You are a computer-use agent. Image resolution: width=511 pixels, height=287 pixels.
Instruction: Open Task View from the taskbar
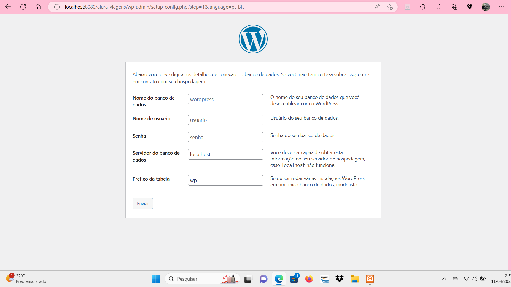tap(248, 279)
